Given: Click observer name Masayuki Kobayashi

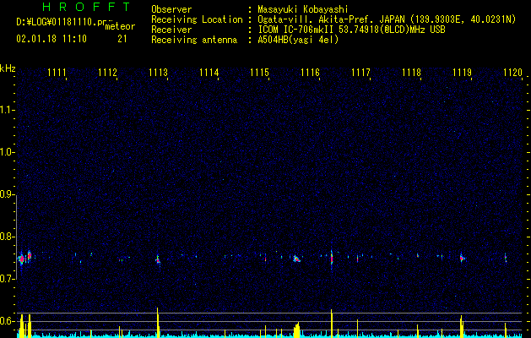Looking at the screenshot, I should click(x=303, y=9).
